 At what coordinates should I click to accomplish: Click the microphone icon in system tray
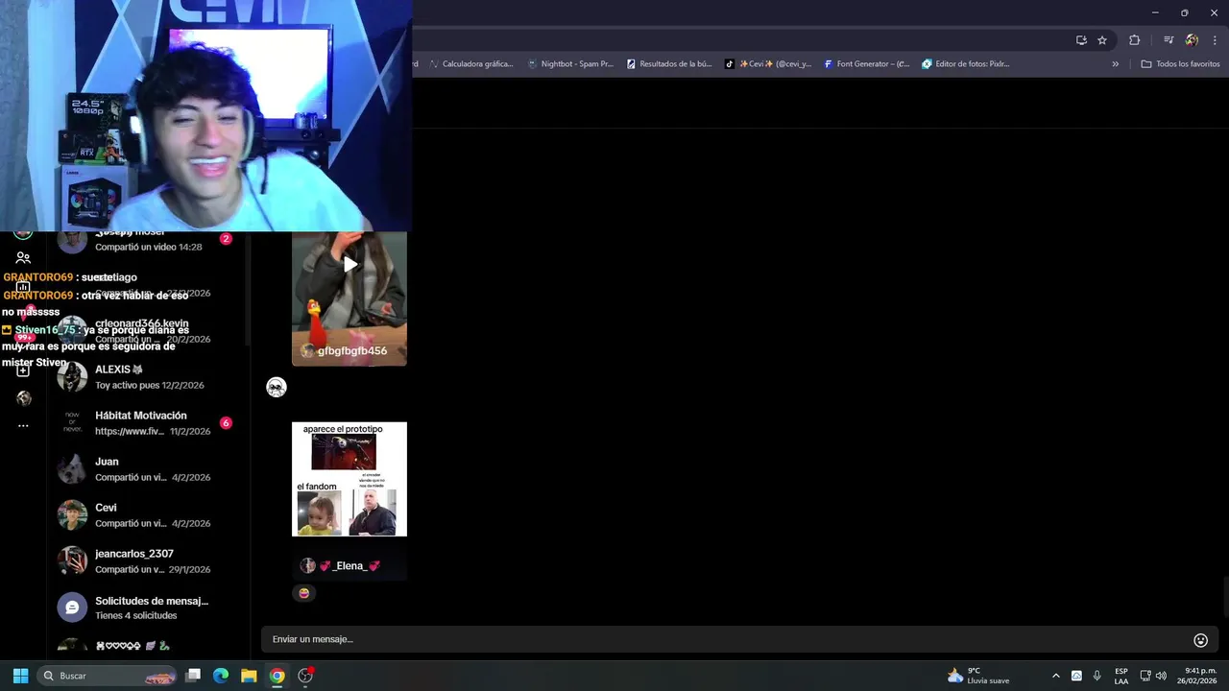coord(1097,676)
